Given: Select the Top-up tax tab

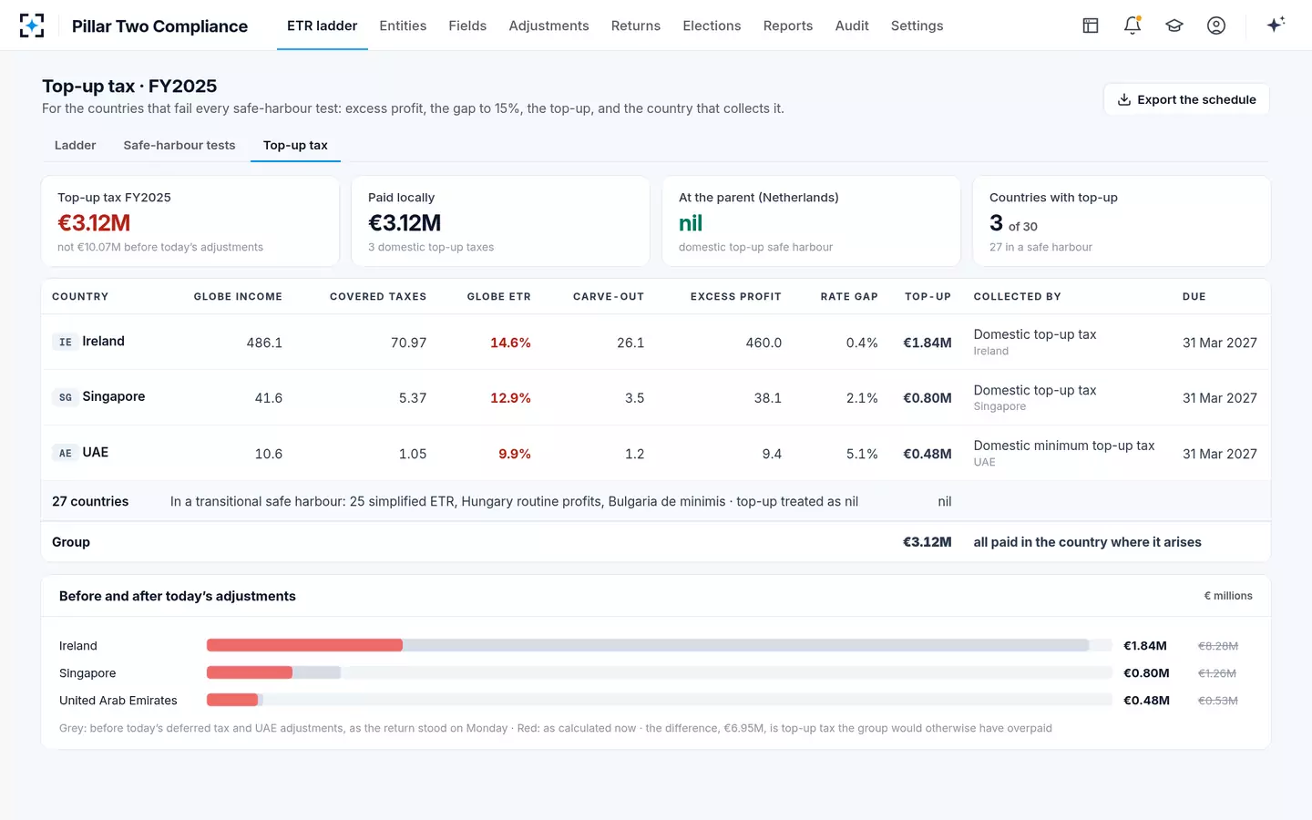Looking at the screenshot, I should (295, 145).
